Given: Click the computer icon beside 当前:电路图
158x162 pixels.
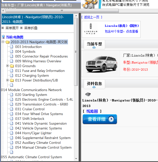Looking at the screenshot, I should (3, 37).
